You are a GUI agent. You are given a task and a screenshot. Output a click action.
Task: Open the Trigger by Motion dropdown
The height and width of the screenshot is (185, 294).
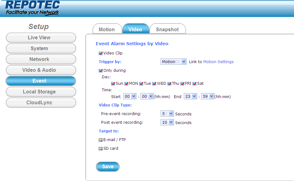pos(173,62)
